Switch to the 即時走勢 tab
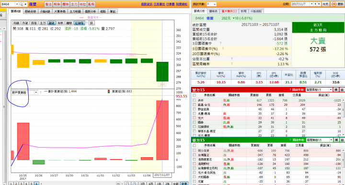This screenshot has width=345, height=185. [30, 12]
